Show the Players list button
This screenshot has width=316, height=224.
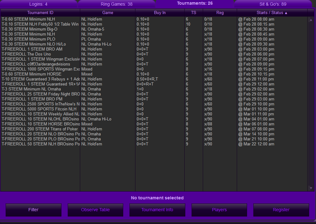click(x=219, y=210)
